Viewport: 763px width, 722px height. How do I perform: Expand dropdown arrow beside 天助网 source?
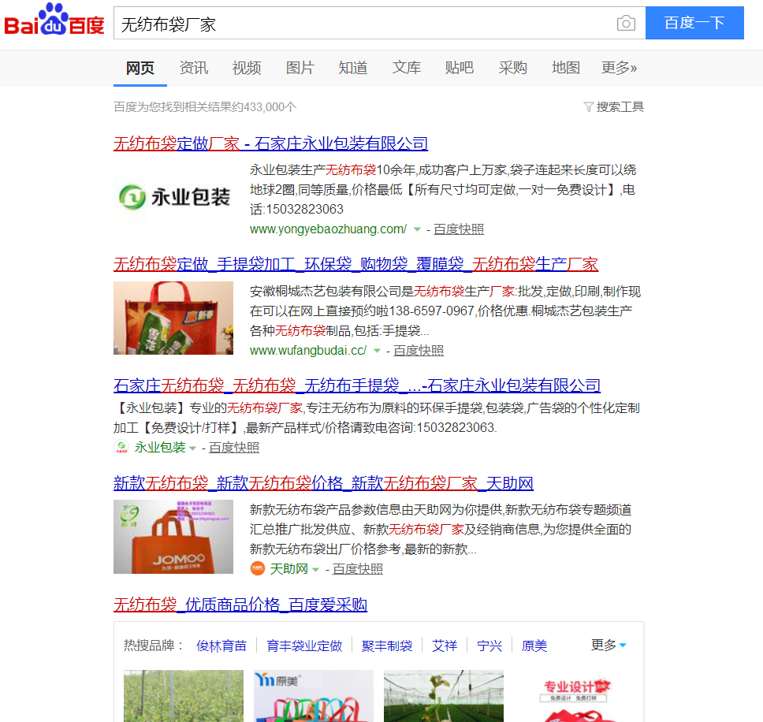point(315,569)
